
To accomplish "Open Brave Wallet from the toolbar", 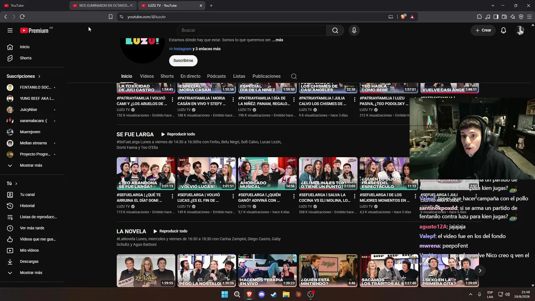I will click(x=504, y=17).
